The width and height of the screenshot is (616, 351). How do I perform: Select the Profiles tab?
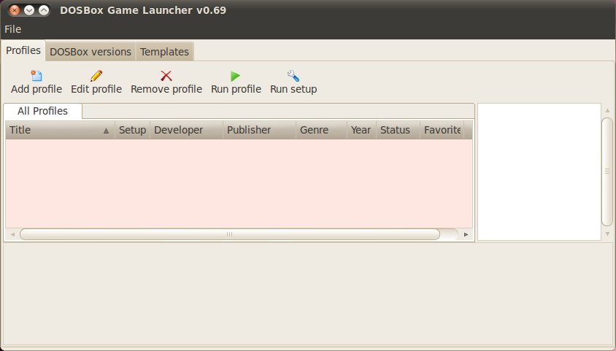pyautogui.click(x=23, y=50)
